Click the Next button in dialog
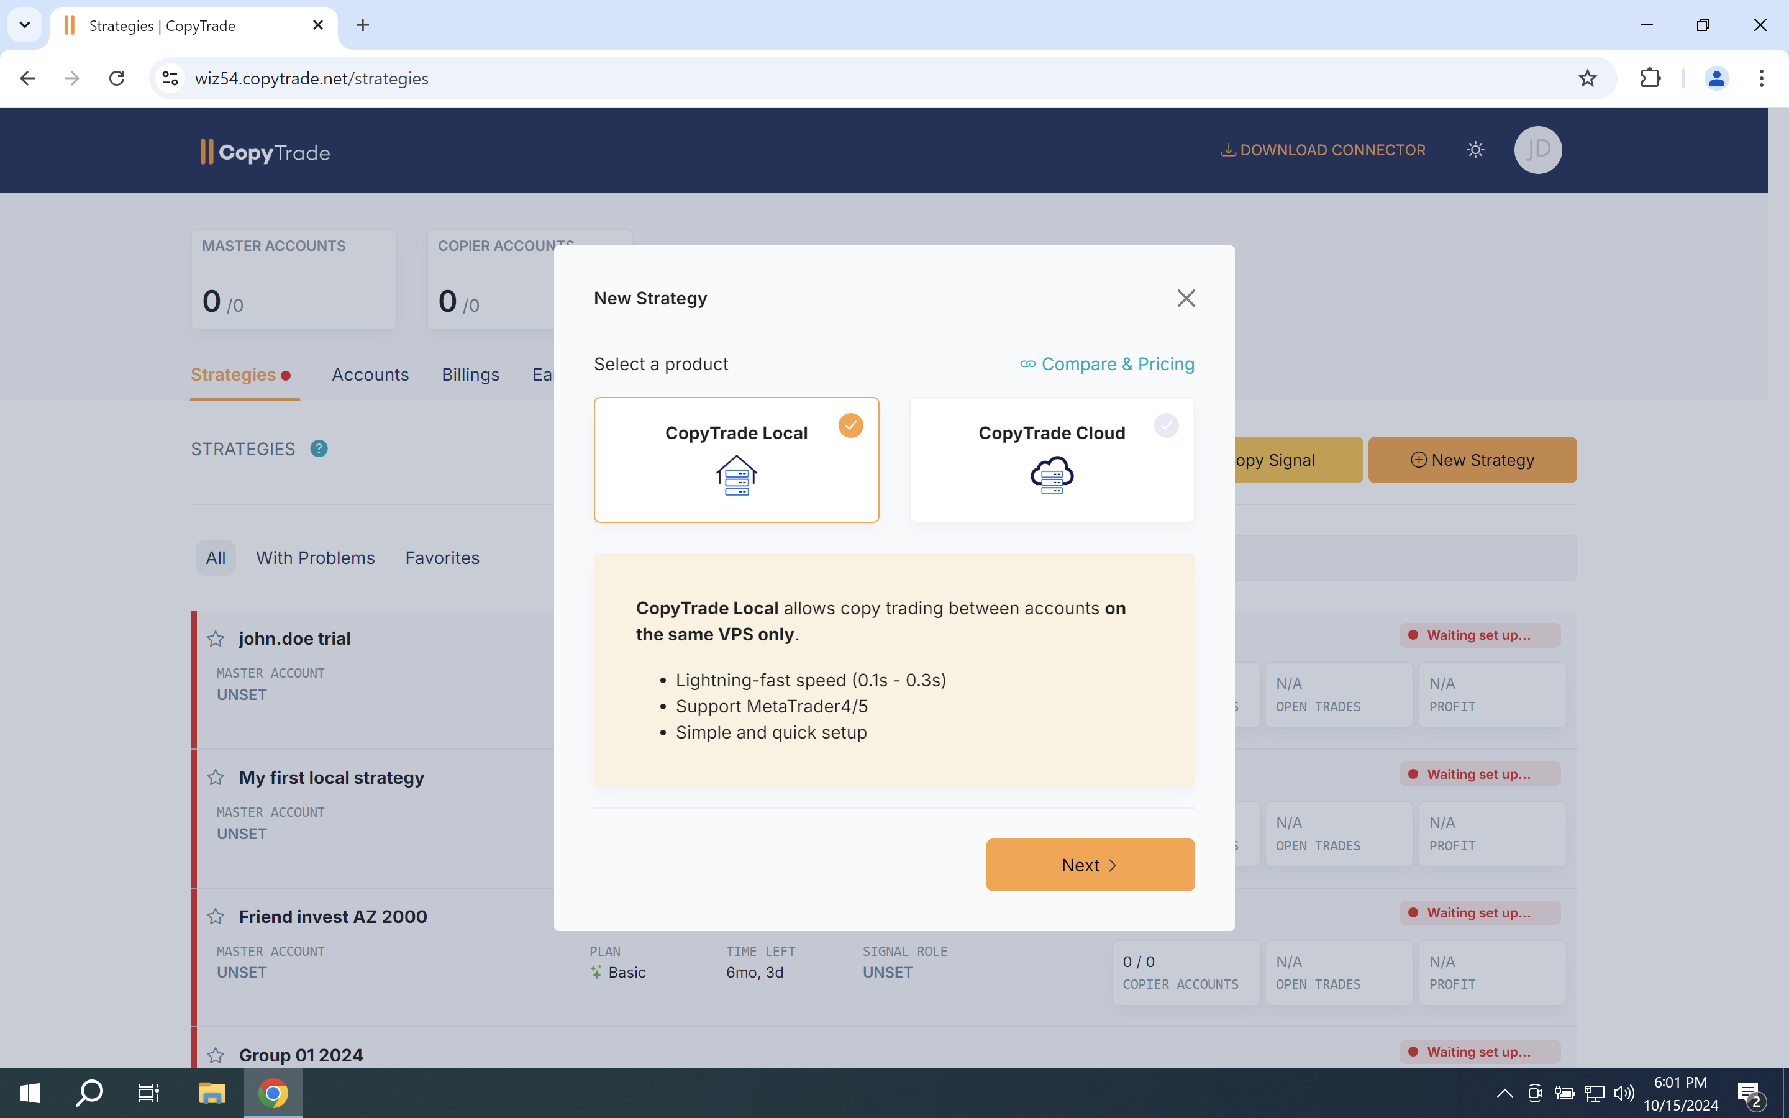Screen dimensions: 1789x1118 point(1090,865)
